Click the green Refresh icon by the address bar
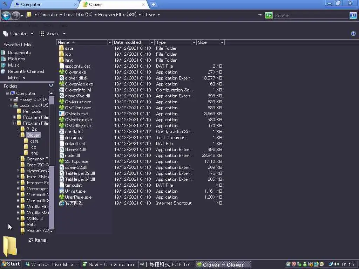 pos(269,15)
